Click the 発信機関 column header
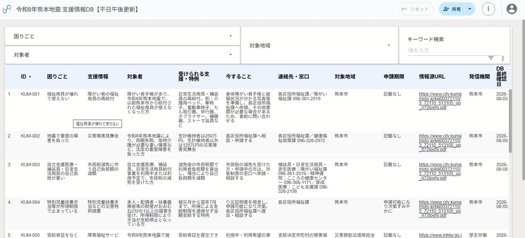This screenshot has width=525, height=238. coord(480,77)
